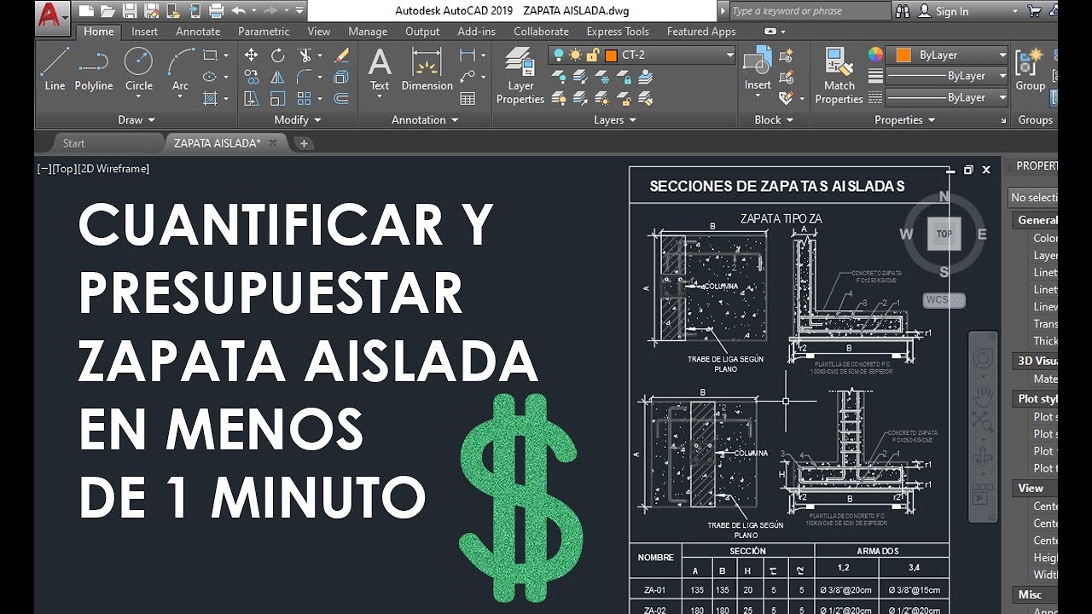Click the TOP face of ViewCube

click(x=944, y=234)
